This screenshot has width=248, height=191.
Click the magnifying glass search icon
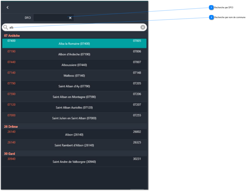[5, 27]
